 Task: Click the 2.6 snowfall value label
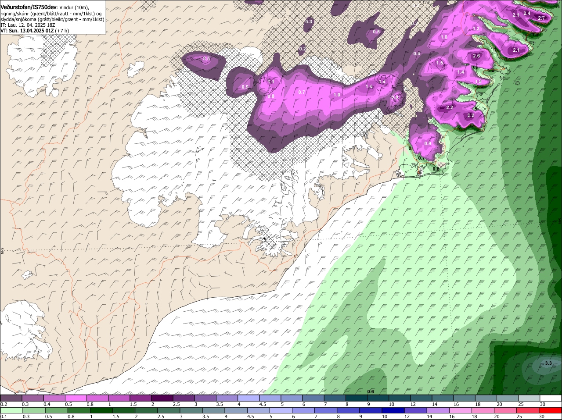point(477,56)
